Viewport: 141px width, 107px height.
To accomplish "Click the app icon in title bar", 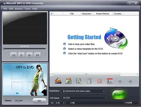I will [4, 3].
